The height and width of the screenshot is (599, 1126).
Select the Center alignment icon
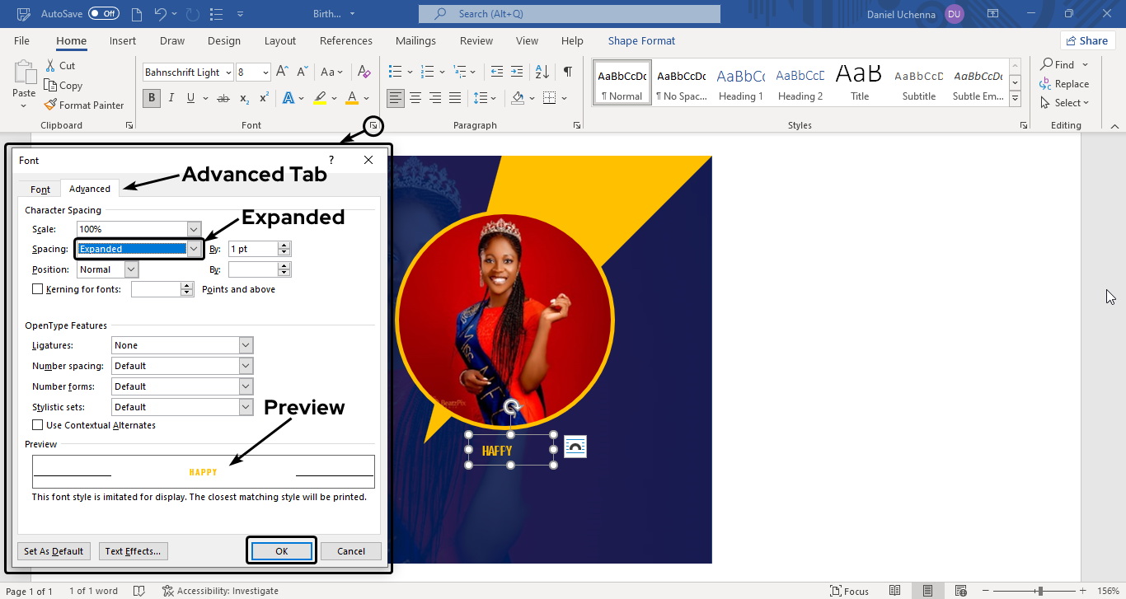pyautogui.click(x=415, y=98)
